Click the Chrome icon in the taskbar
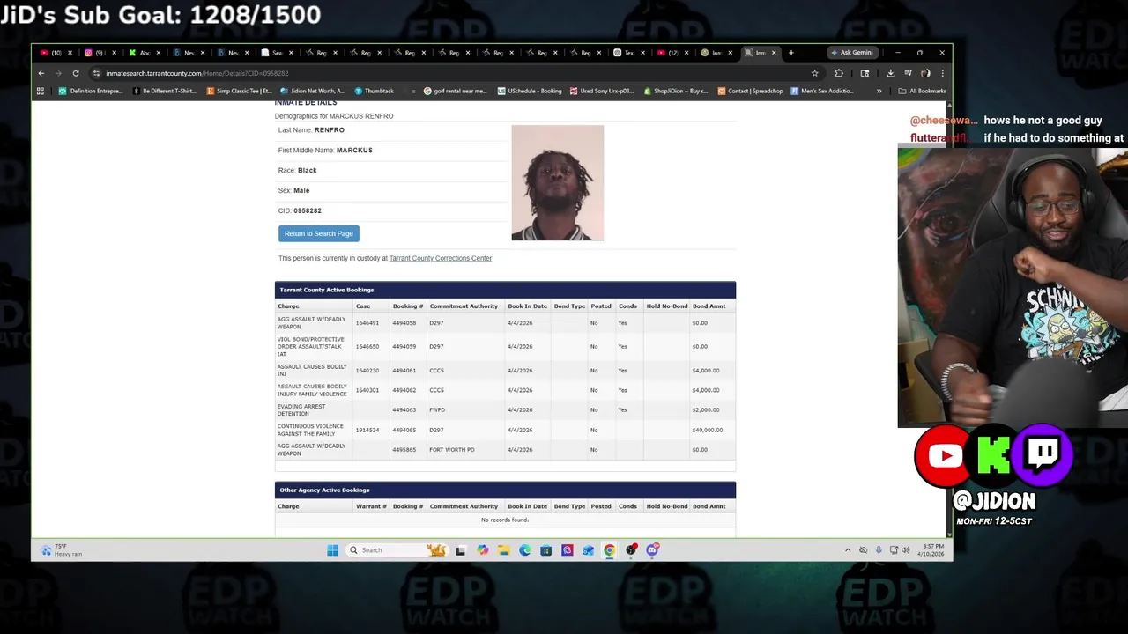The image size is (1128, 634). (609, 550)
